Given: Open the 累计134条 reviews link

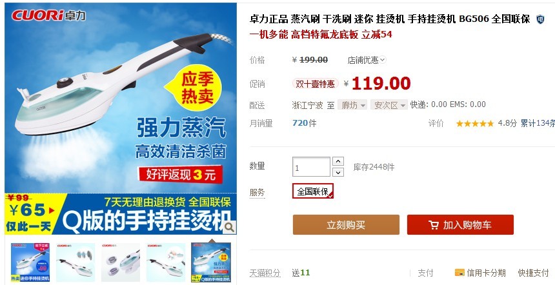Looking at the screenshot, I should click(x=538, y=123).
